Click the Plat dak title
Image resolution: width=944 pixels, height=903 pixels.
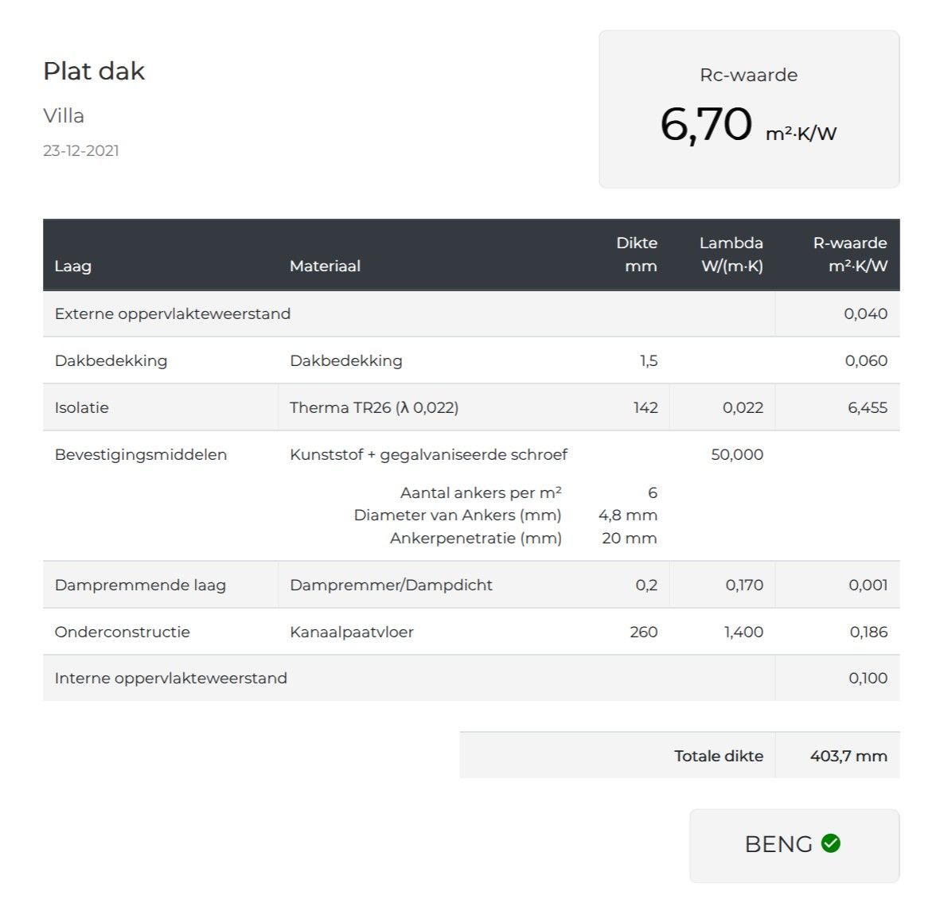(94, 71)
